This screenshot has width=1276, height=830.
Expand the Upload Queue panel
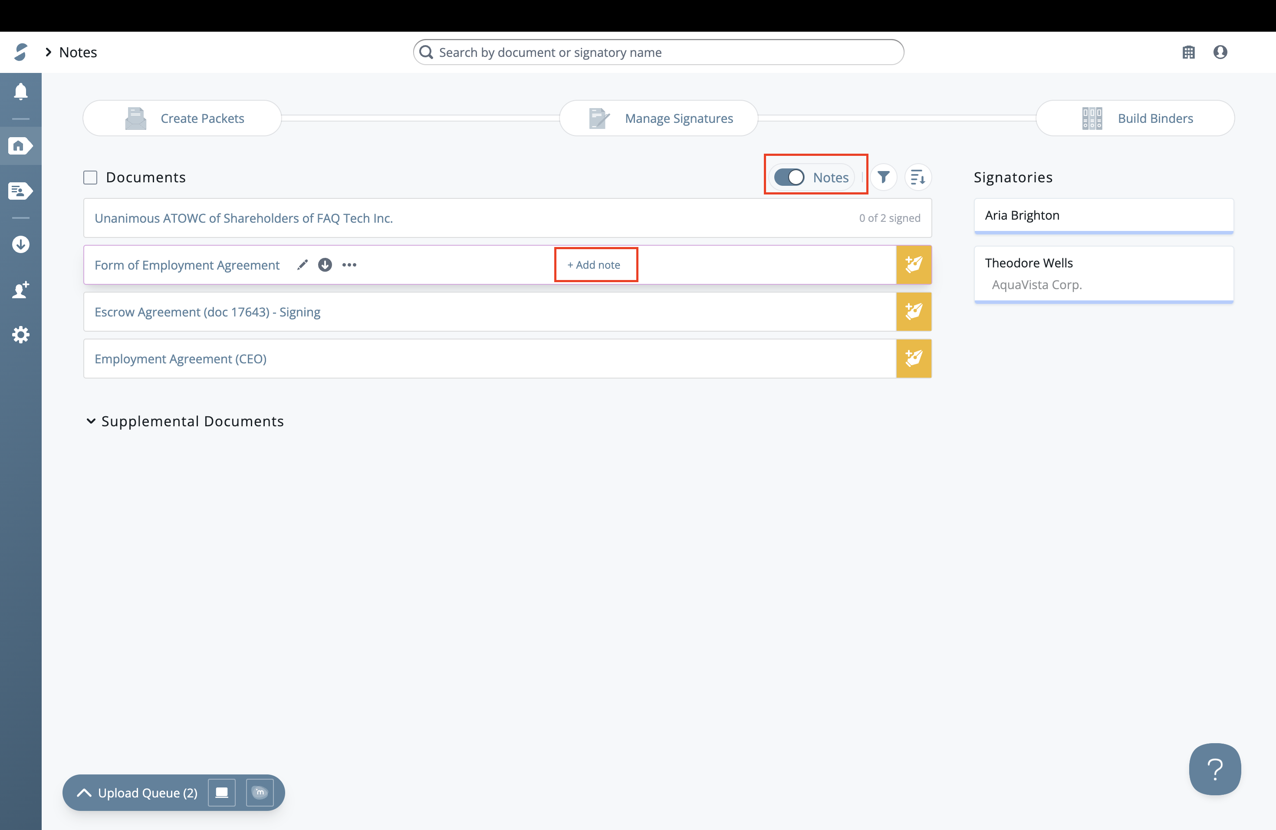(84, 793)
